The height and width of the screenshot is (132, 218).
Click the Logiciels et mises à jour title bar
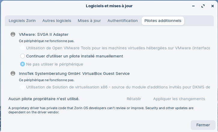tap(109, 6)
